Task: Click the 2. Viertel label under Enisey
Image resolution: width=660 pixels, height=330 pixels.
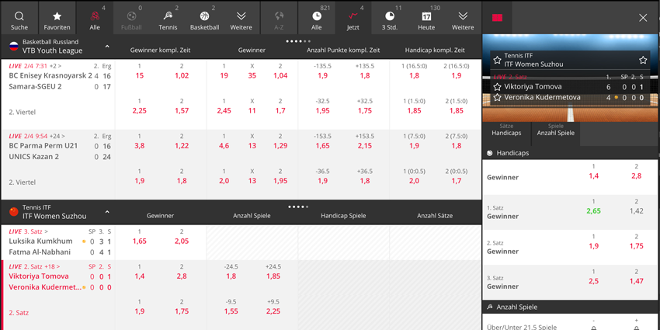Action: point(23,113)
